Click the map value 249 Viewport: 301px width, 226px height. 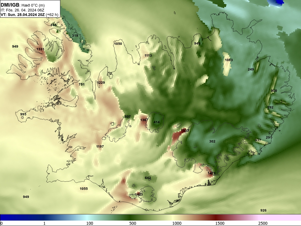click(x=251, y=69)
